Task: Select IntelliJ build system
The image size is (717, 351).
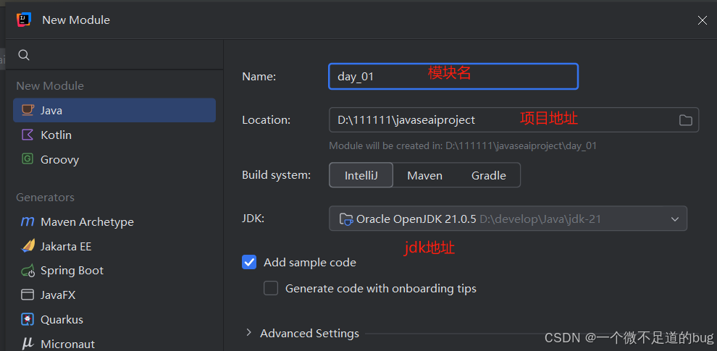Action: pyautogui.click(x=361, y=175)
